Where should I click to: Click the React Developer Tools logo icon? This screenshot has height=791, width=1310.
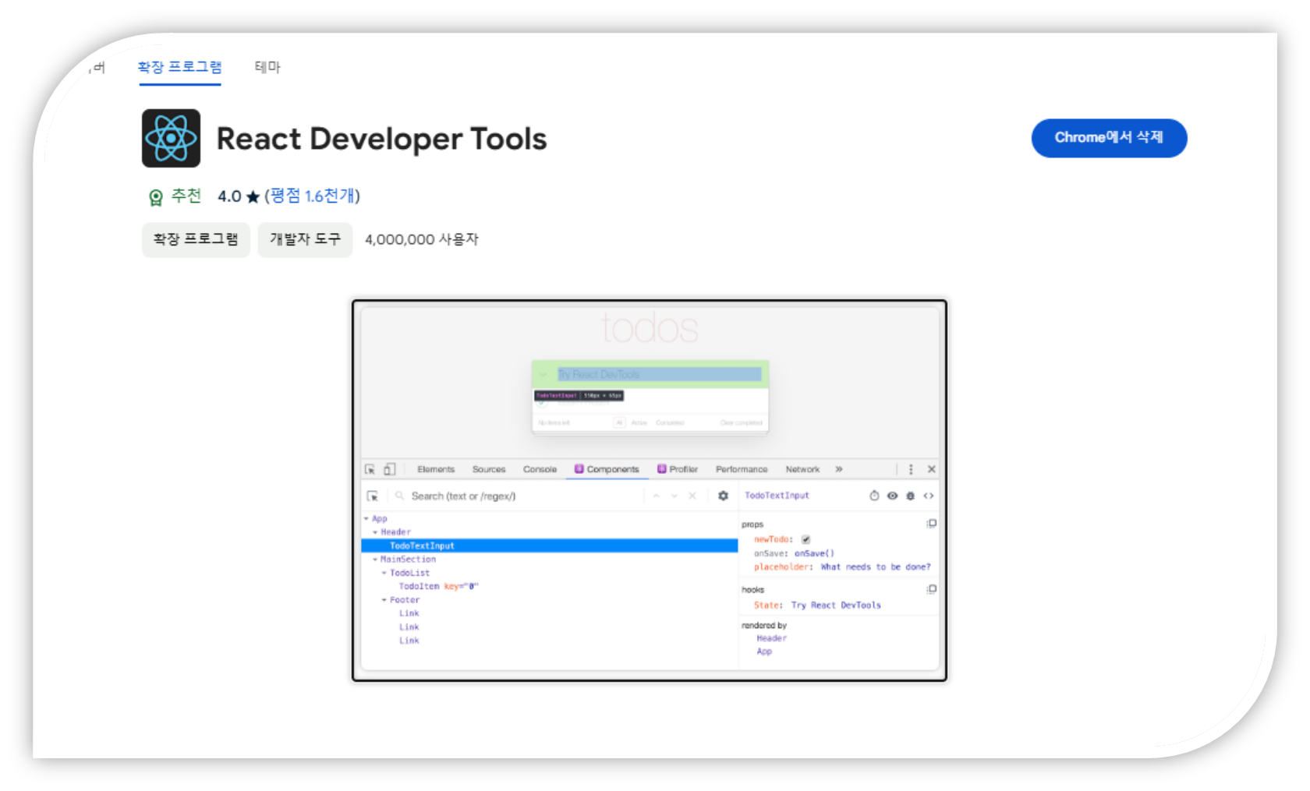point(171,138)
